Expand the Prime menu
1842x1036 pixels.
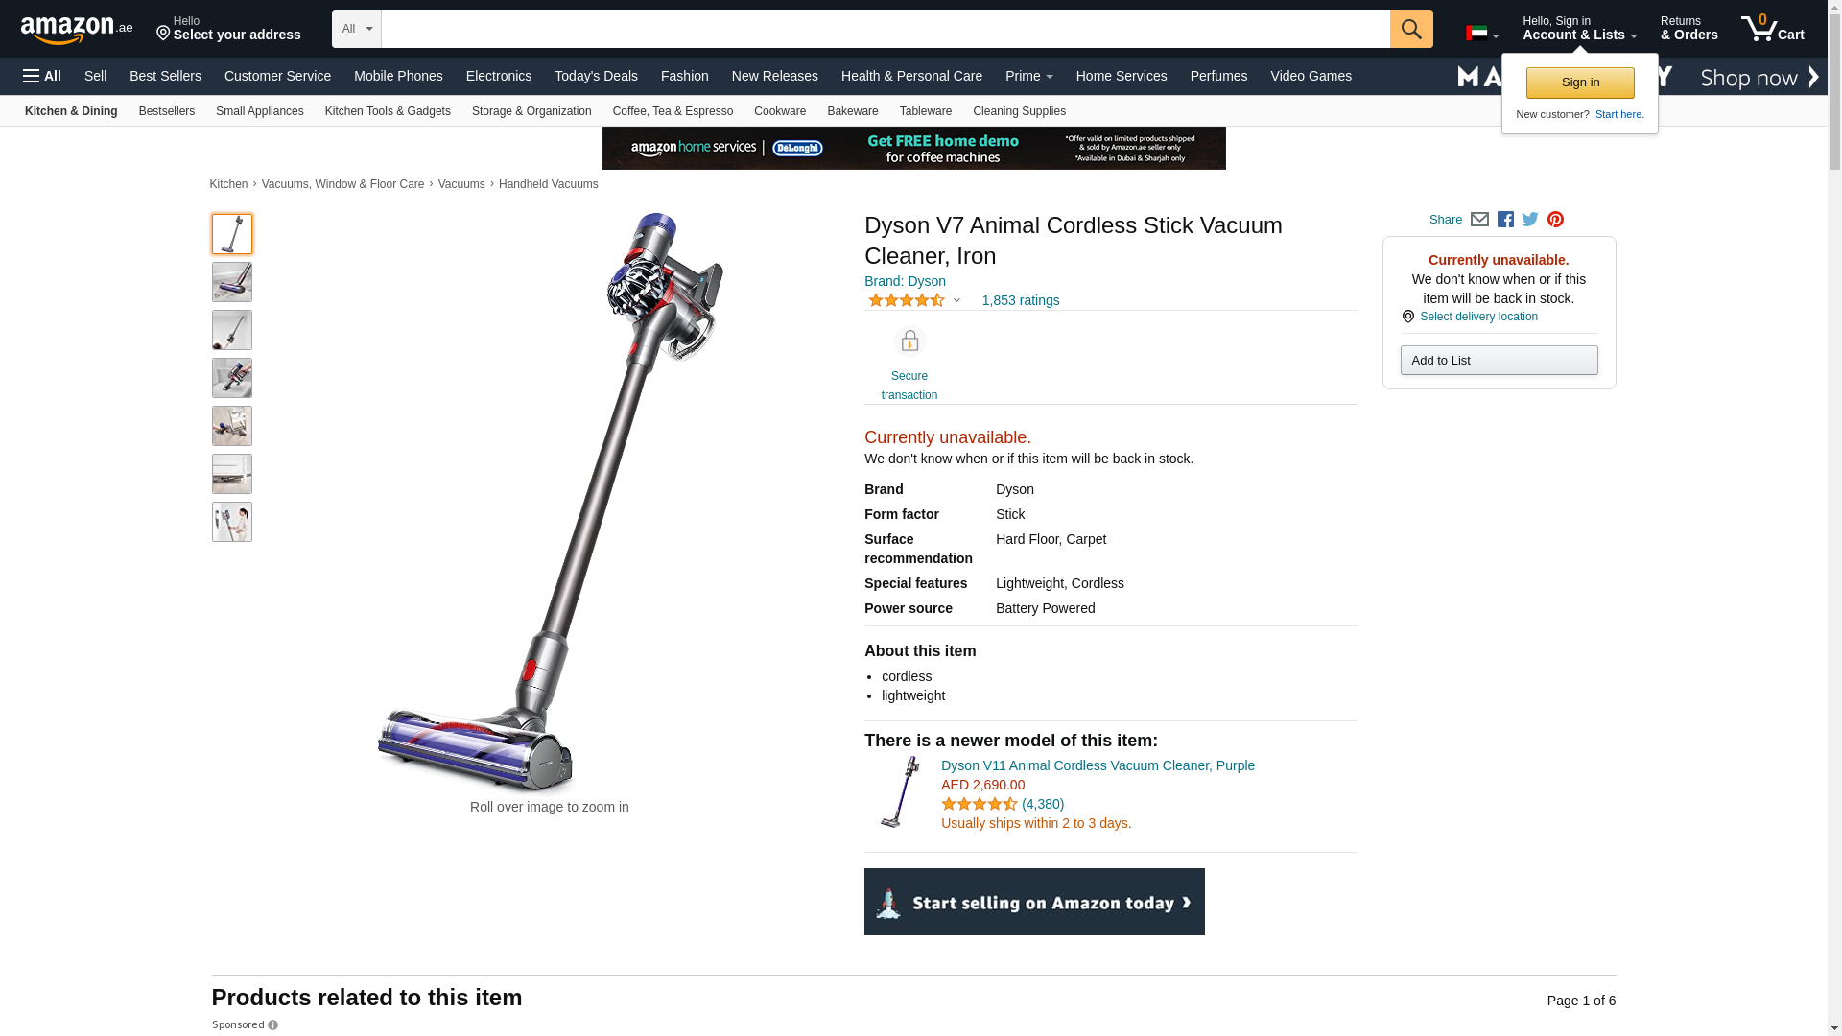pos(1028,76)
